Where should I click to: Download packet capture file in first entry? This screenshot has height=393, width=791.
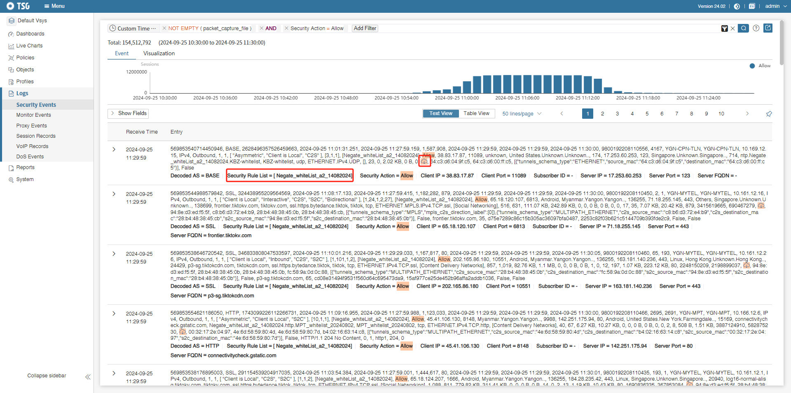[424, 161]
